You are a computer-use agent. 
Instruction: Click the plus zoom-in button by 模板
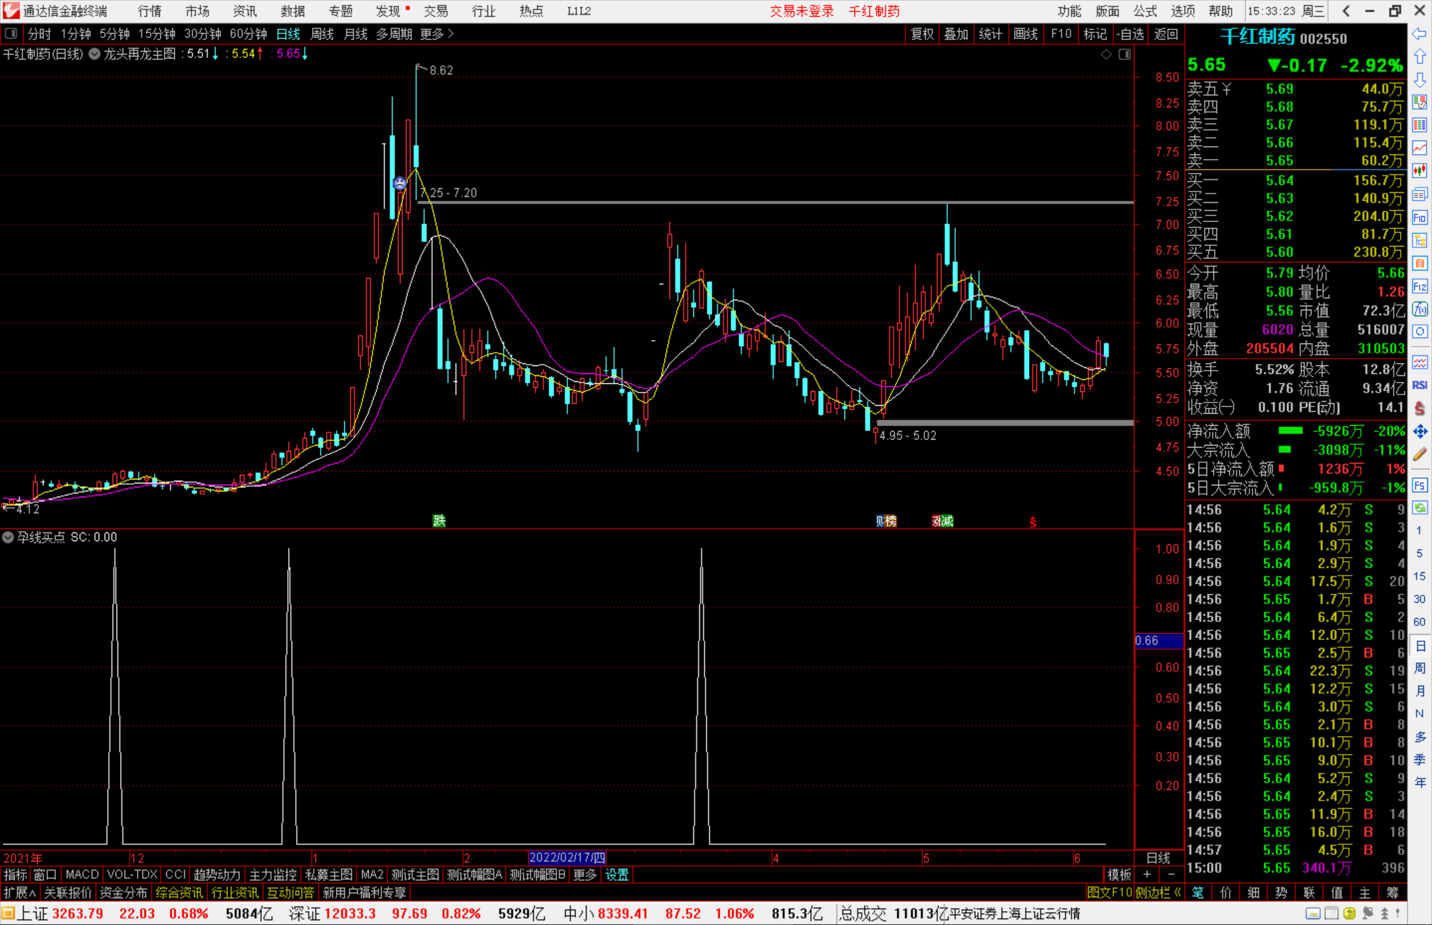[1147, 875]
